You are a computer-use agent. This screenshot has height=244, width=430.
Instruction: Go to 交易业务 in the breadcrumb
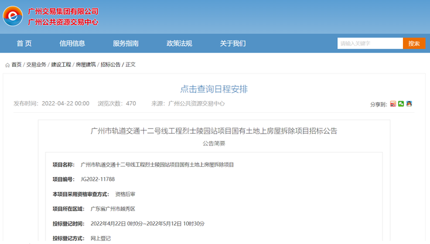click(36, 64)
